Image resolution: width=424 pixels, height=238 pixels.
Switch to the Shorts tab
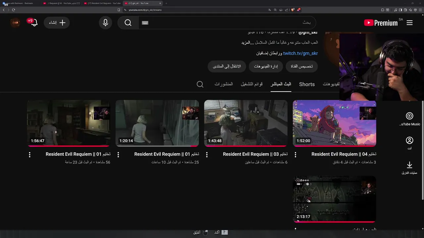[x=307, y=84]
